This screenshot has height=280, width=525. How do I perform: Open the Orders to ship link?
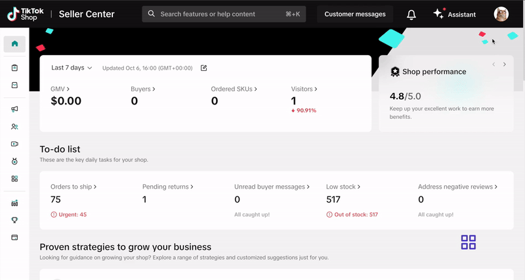click(73, 187)
